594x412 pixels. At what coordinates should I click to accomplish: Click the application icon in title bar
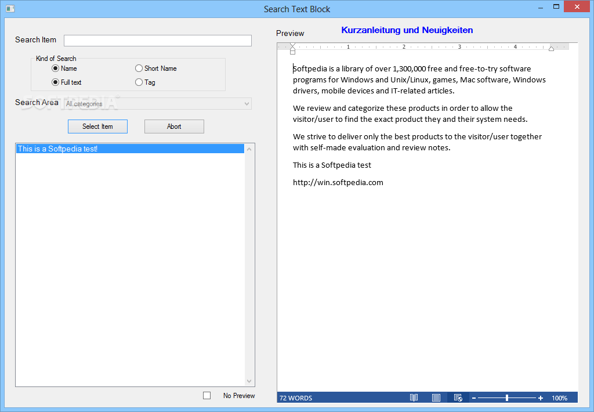10,8
